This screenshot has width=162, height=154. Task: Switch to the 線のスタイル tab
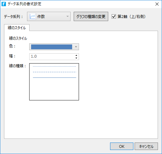pos(17,28)
